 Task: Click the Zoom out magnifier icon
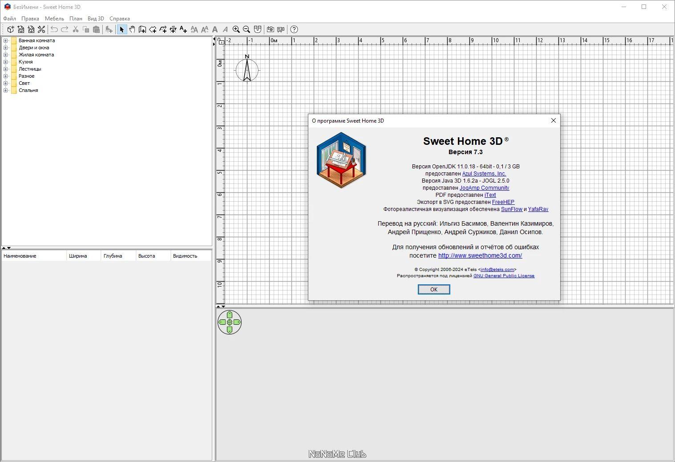click(247, 29)
